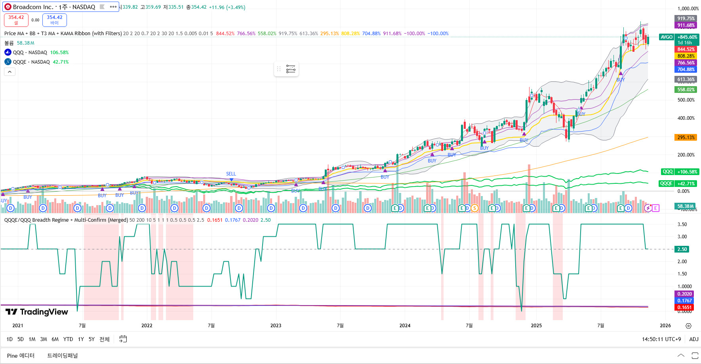Click the Broadcom logo icon in the legend

8,7
